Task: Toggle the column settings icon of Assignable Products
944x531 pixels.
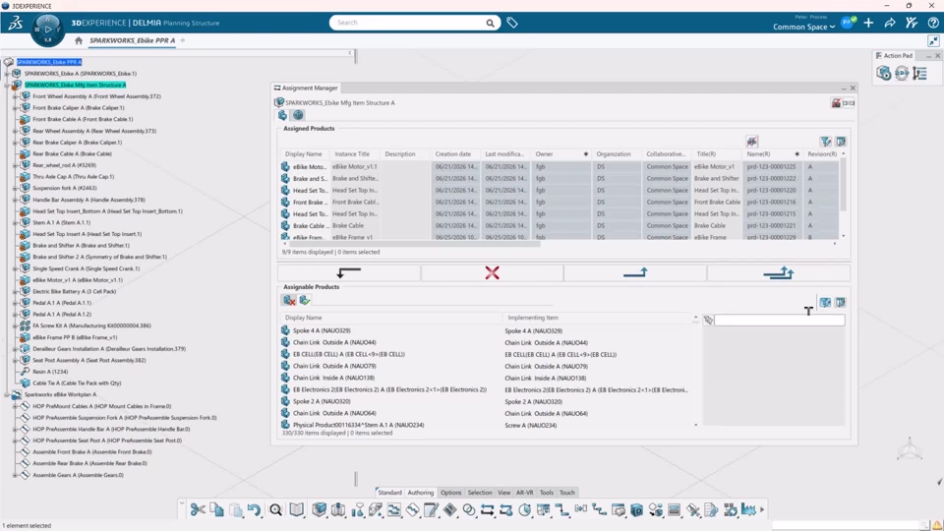Action: click(x=841, y=302)
